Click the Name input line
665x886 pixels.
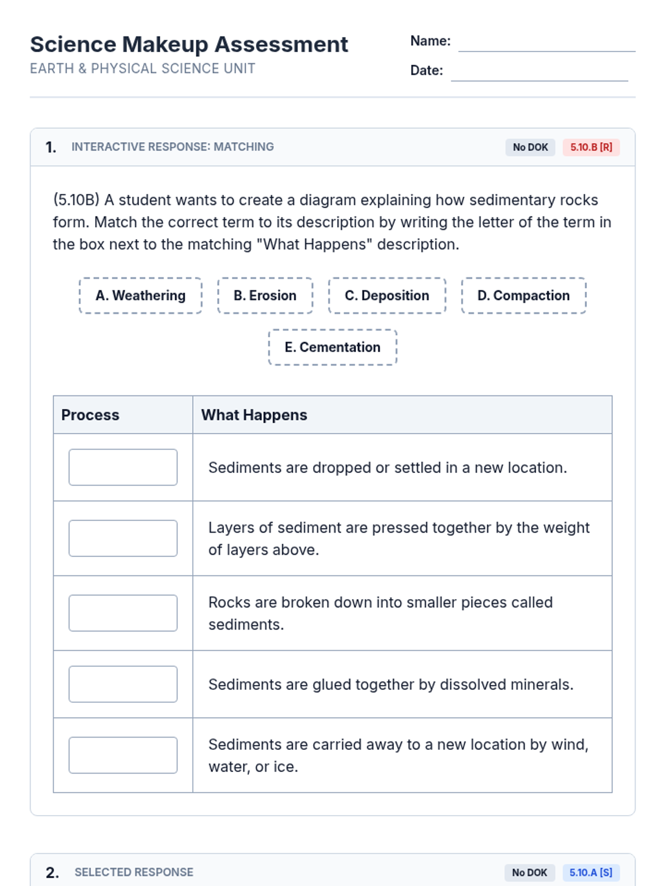[546, 43]
